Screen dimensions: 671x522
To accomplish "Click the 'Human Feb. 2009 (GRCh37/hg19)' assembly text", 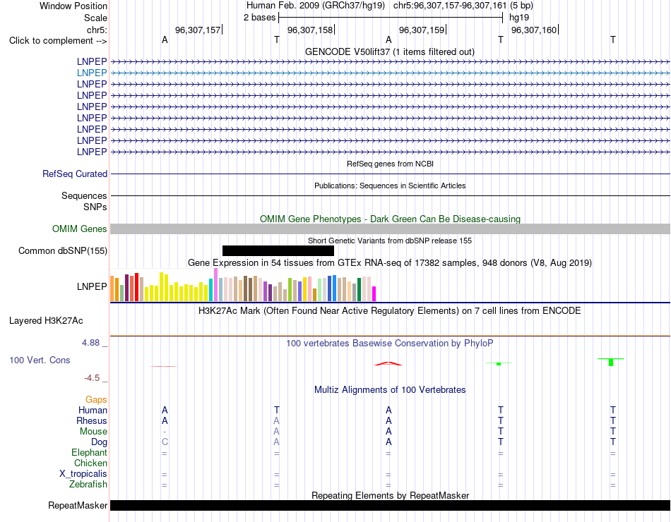I will click(316, 6).
